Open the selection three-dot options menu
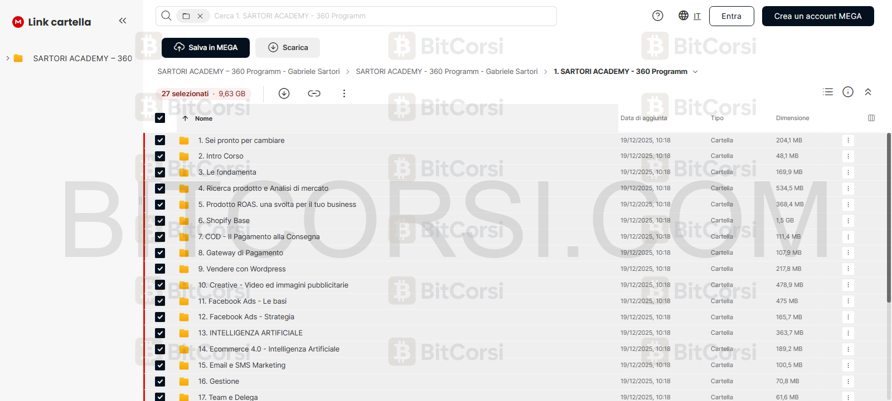 (x=344, y=93)
